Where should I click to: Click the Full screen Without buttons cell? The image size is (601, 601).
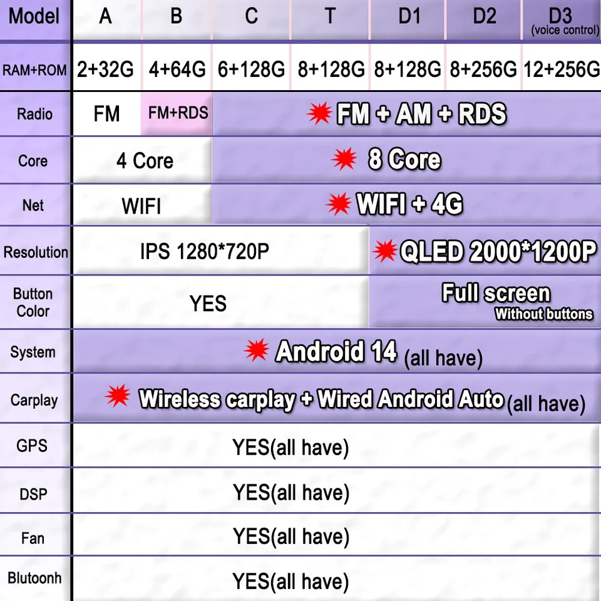[485, 302]
